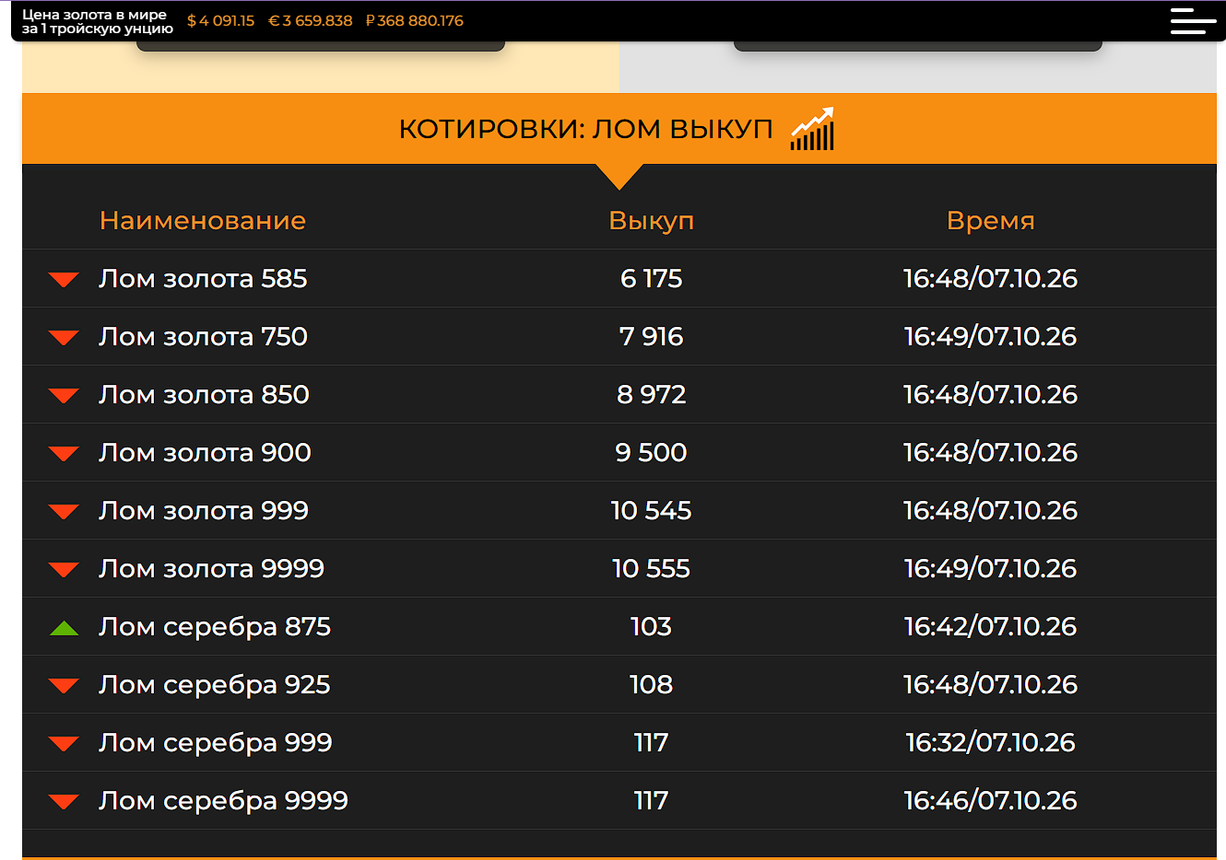This screenshot has height=860, width=1226.
Task: Click the gold price in dollars $ 4 091.15
Action: point(221,21)
